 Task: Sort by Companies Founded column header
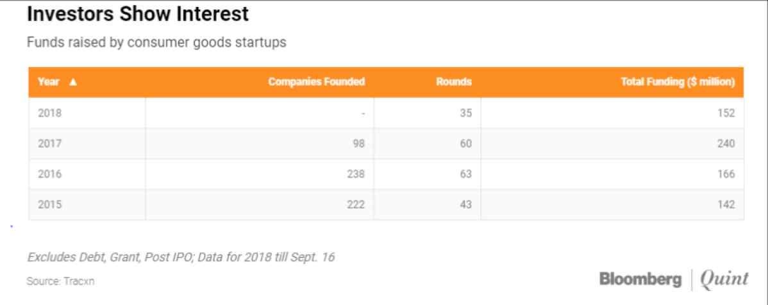[x=317, y=82]
